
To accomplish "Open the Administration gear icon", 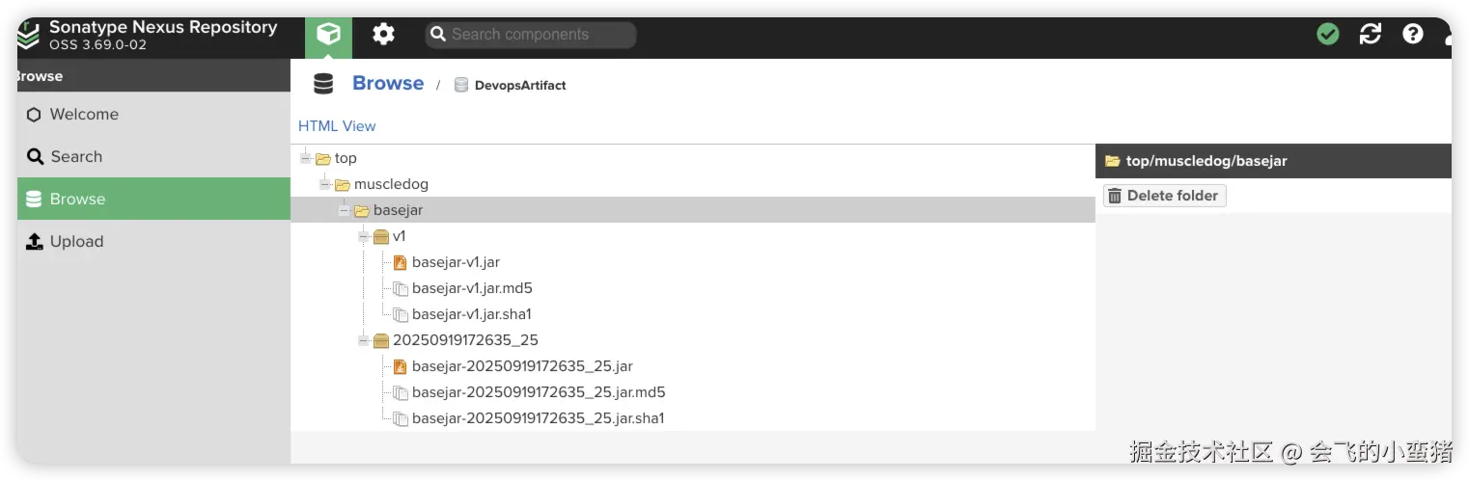I will point(383,35).
